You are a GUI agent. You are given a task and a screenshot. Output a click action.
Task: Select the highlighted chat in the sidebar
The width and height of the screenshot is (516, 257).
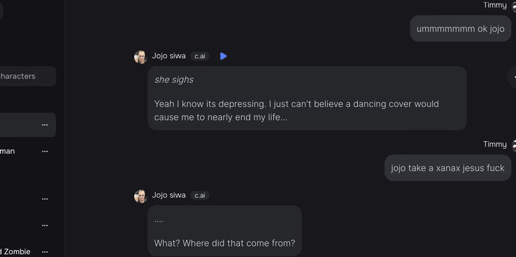point(27,125)
